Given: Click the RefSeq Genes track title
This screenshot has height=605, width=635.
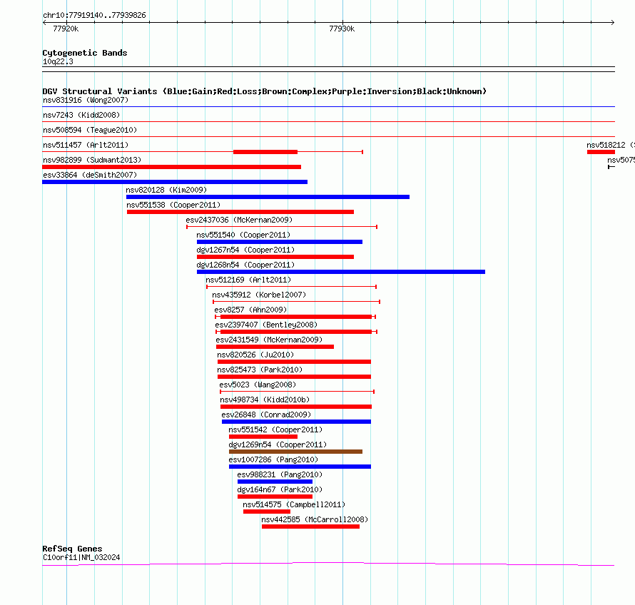Looking at the screenshot, I should tap(72, 549).
